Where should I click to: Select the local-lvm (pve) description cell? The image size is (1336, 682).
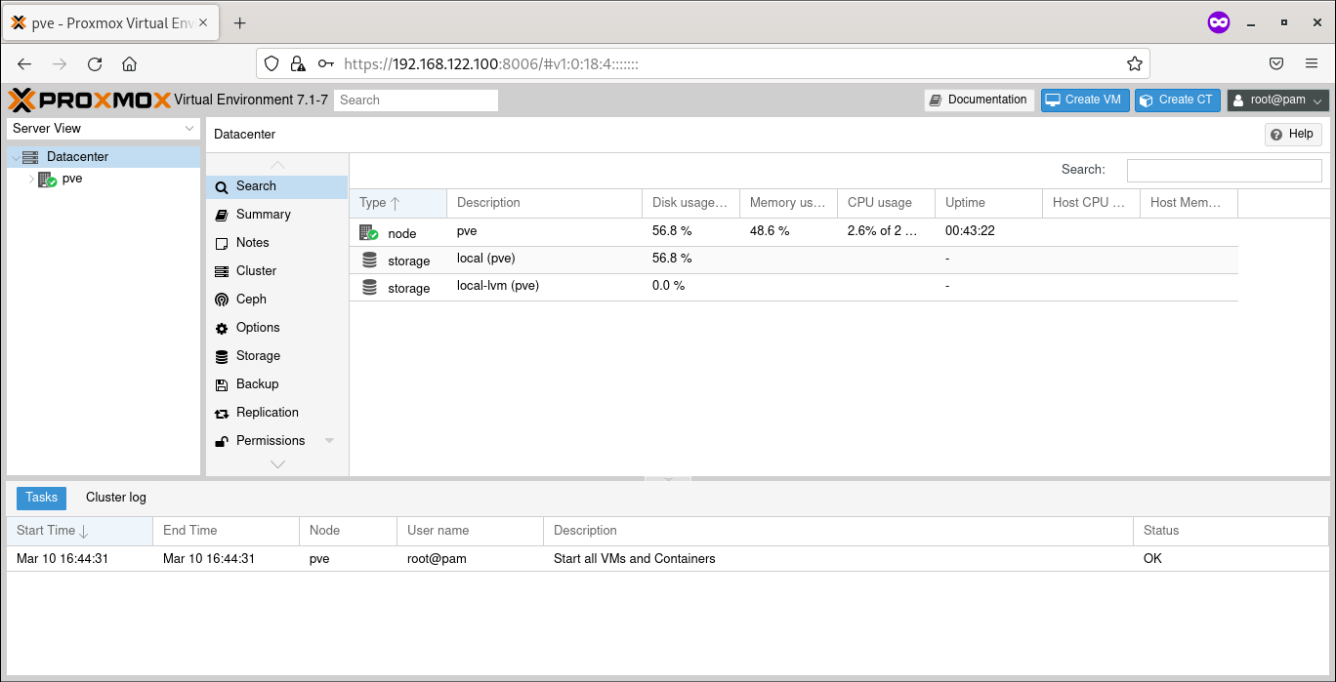coord(544,286)
